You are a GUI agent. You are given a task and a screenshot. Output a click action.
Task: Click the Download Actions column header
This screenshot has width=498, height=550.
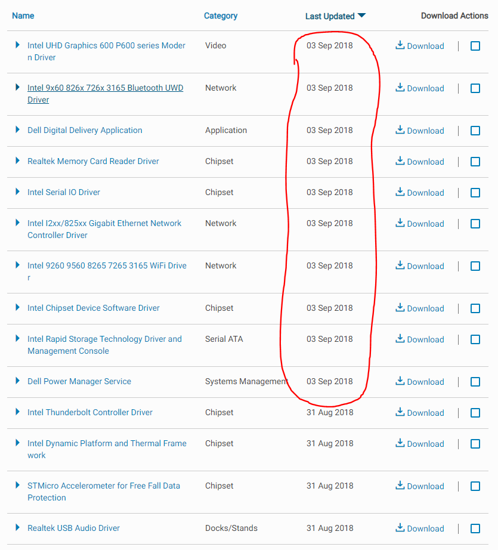tap(454, 16)
